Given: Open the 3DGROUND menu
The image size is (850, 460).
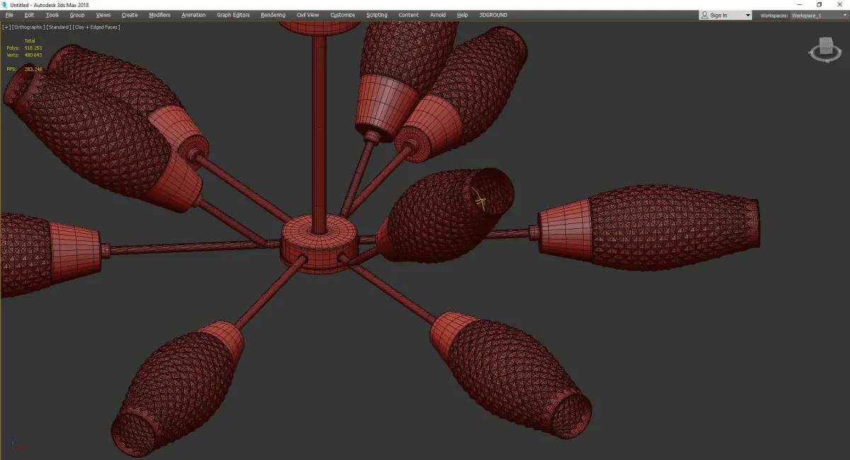Looking at the screenshot, I should 493,15.
